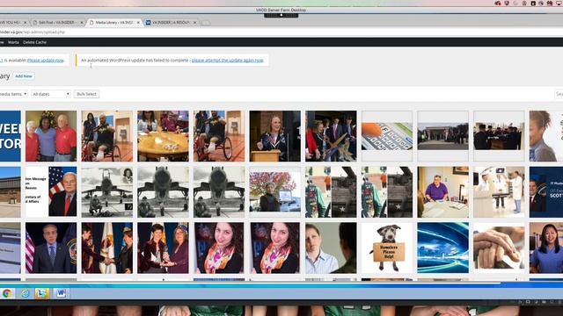Click the browser address bar URL
Viewport: 563px width, 316px height.
point(33,32)
